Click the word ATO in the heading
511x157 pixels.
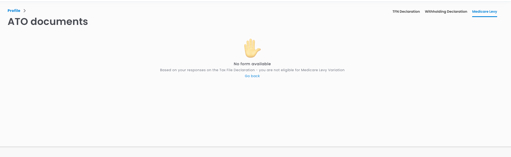coord(18,22)
